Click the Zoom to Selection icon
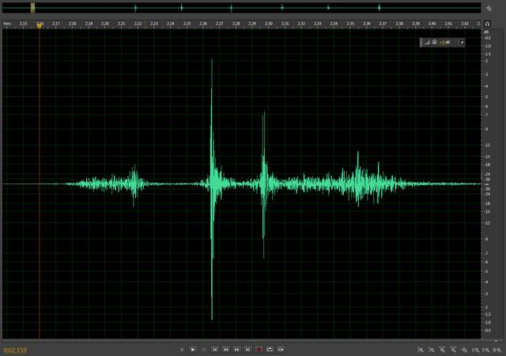Screen dimensions: 506x356 497,350
